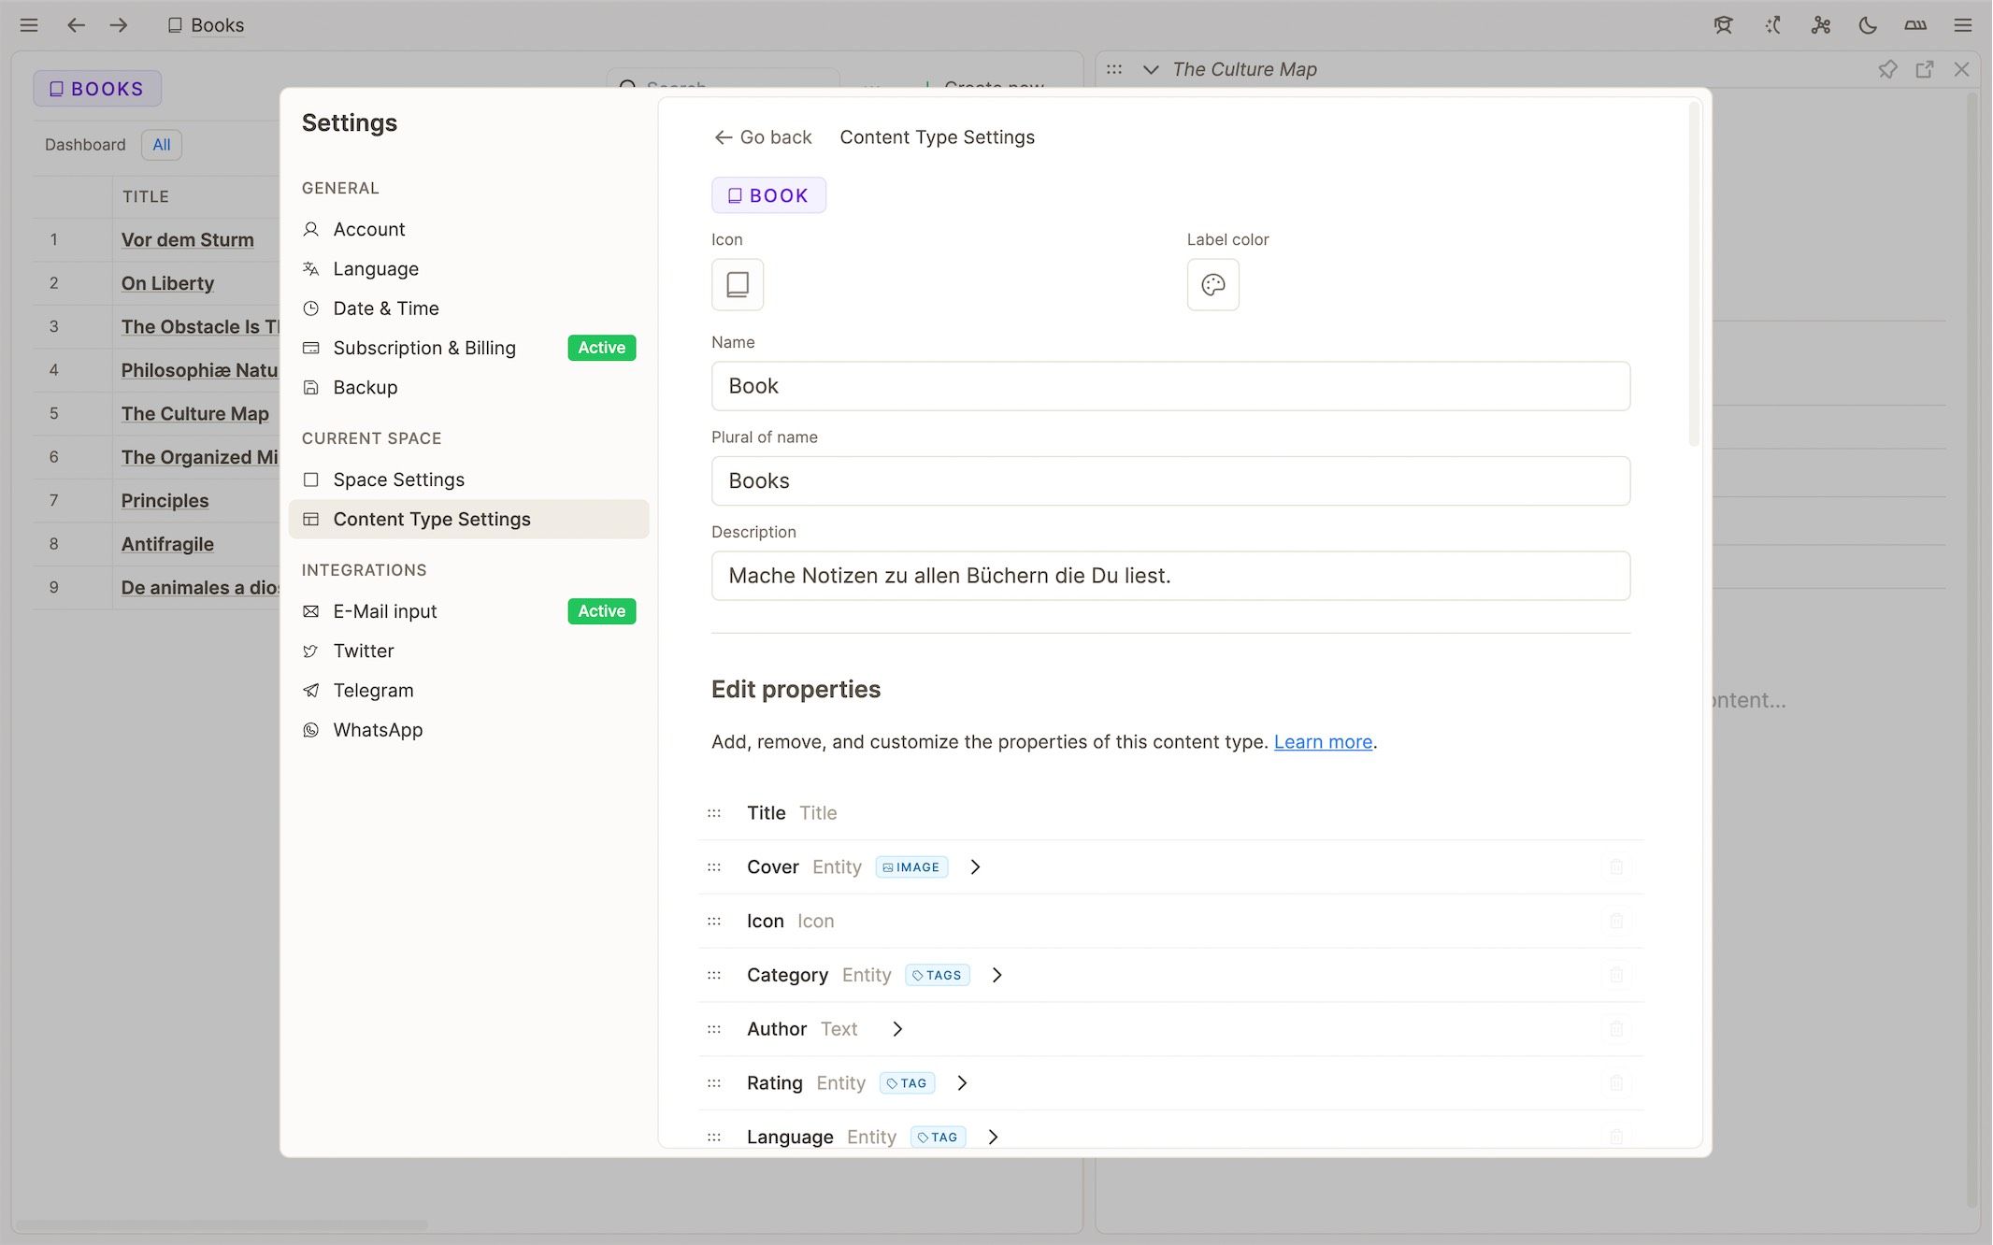Screen dimensions: 1993x1245
Task: Expand the Rating entity property settings
Action: tap(962, 1082)
